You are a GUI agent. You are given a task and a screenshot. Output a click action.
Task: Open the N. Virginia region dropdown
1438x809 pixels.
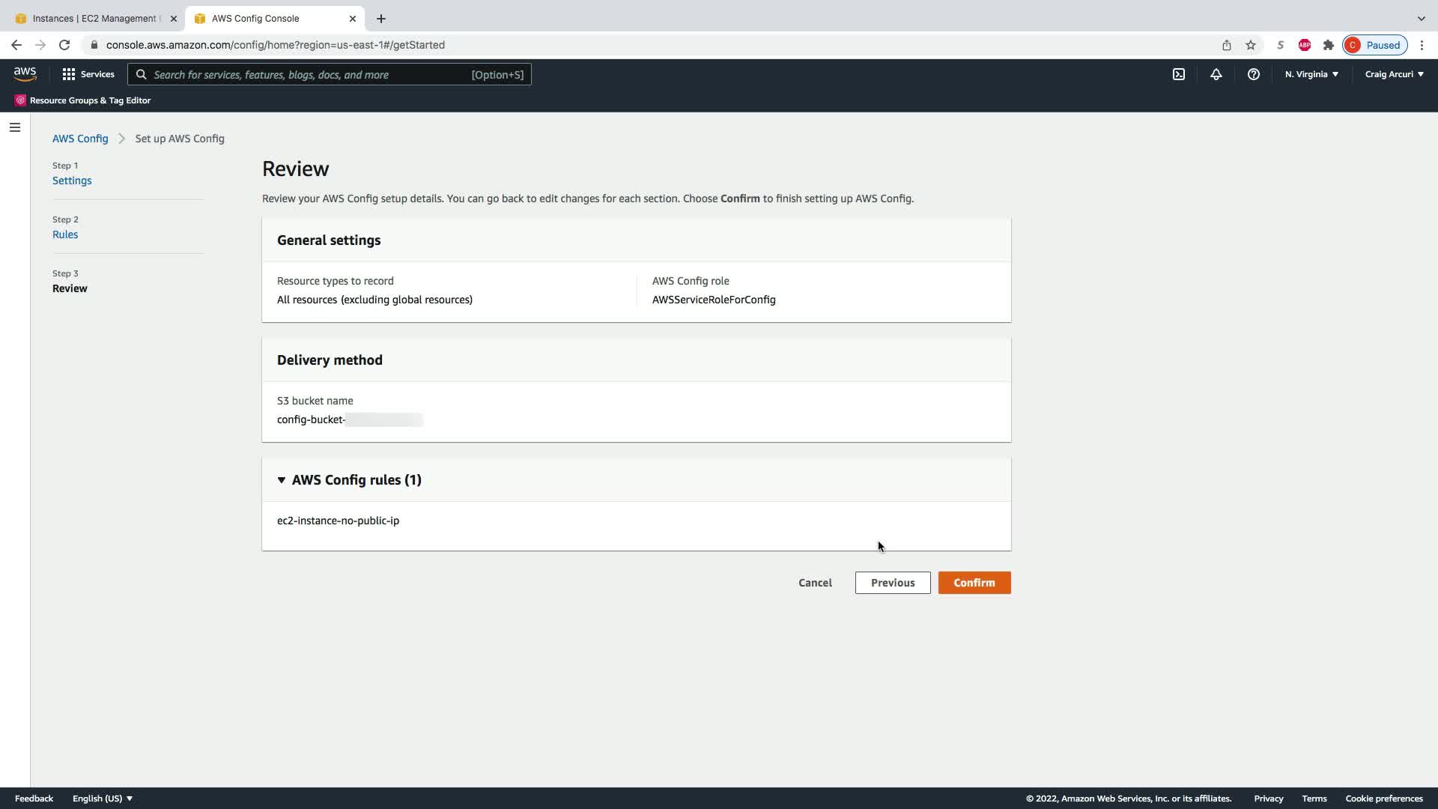(x=1311, y=74)
